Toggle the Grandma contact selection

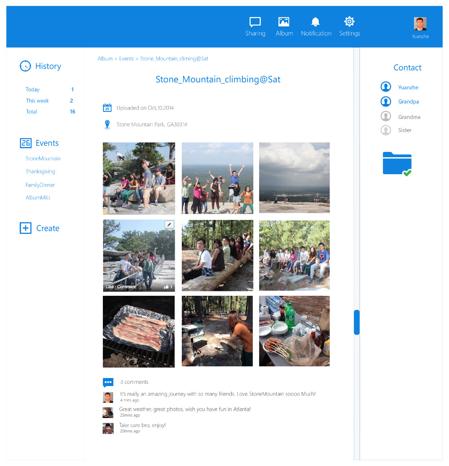pyautogui.click(x=386, y=117)
